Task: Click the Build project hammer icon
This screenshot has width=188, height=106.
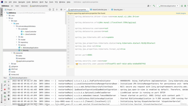Action: tap(154, 6)
